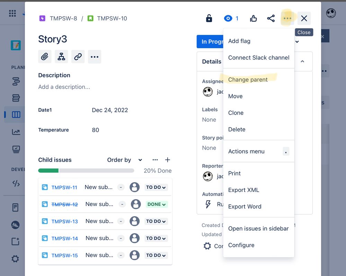Click the plus to add child issue

click(x=168, y=160)
